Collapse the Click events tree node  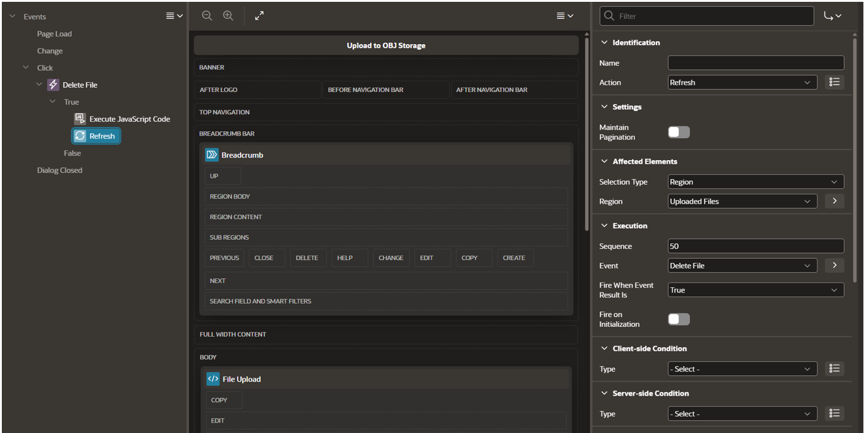[x=26, y=67]
